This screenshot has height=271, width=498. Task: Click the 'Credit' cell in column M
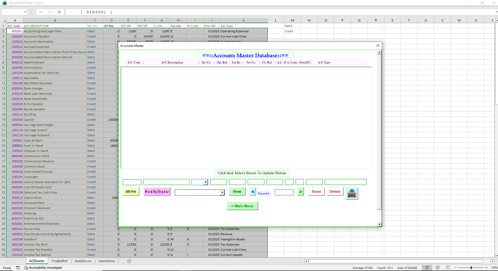point(292,31)
